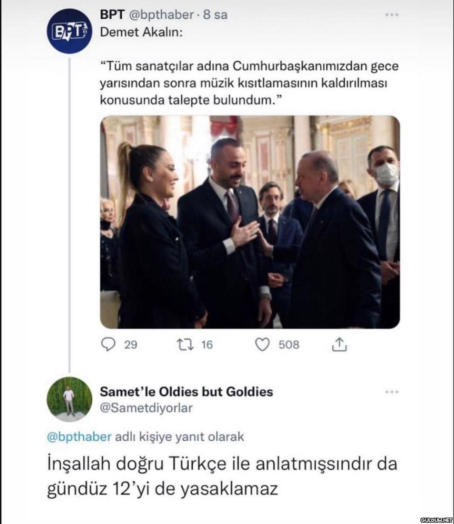Click the reply count 29

[x=131, y=344]
